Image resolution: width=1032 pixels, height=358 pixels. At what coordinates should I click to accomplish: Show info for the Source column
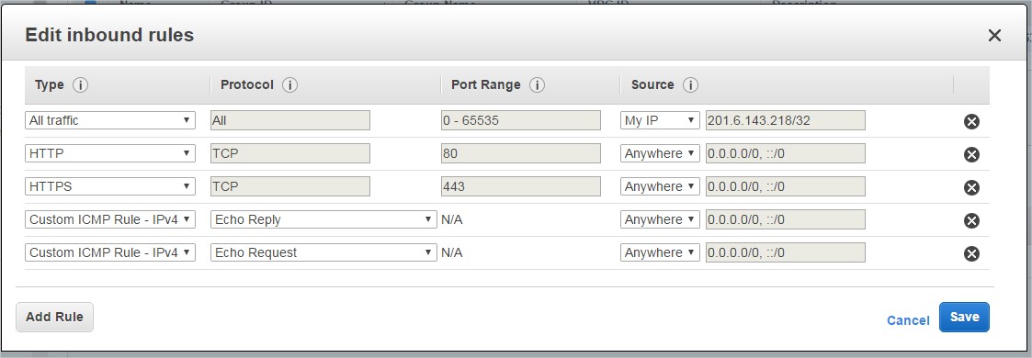(690, 84)
